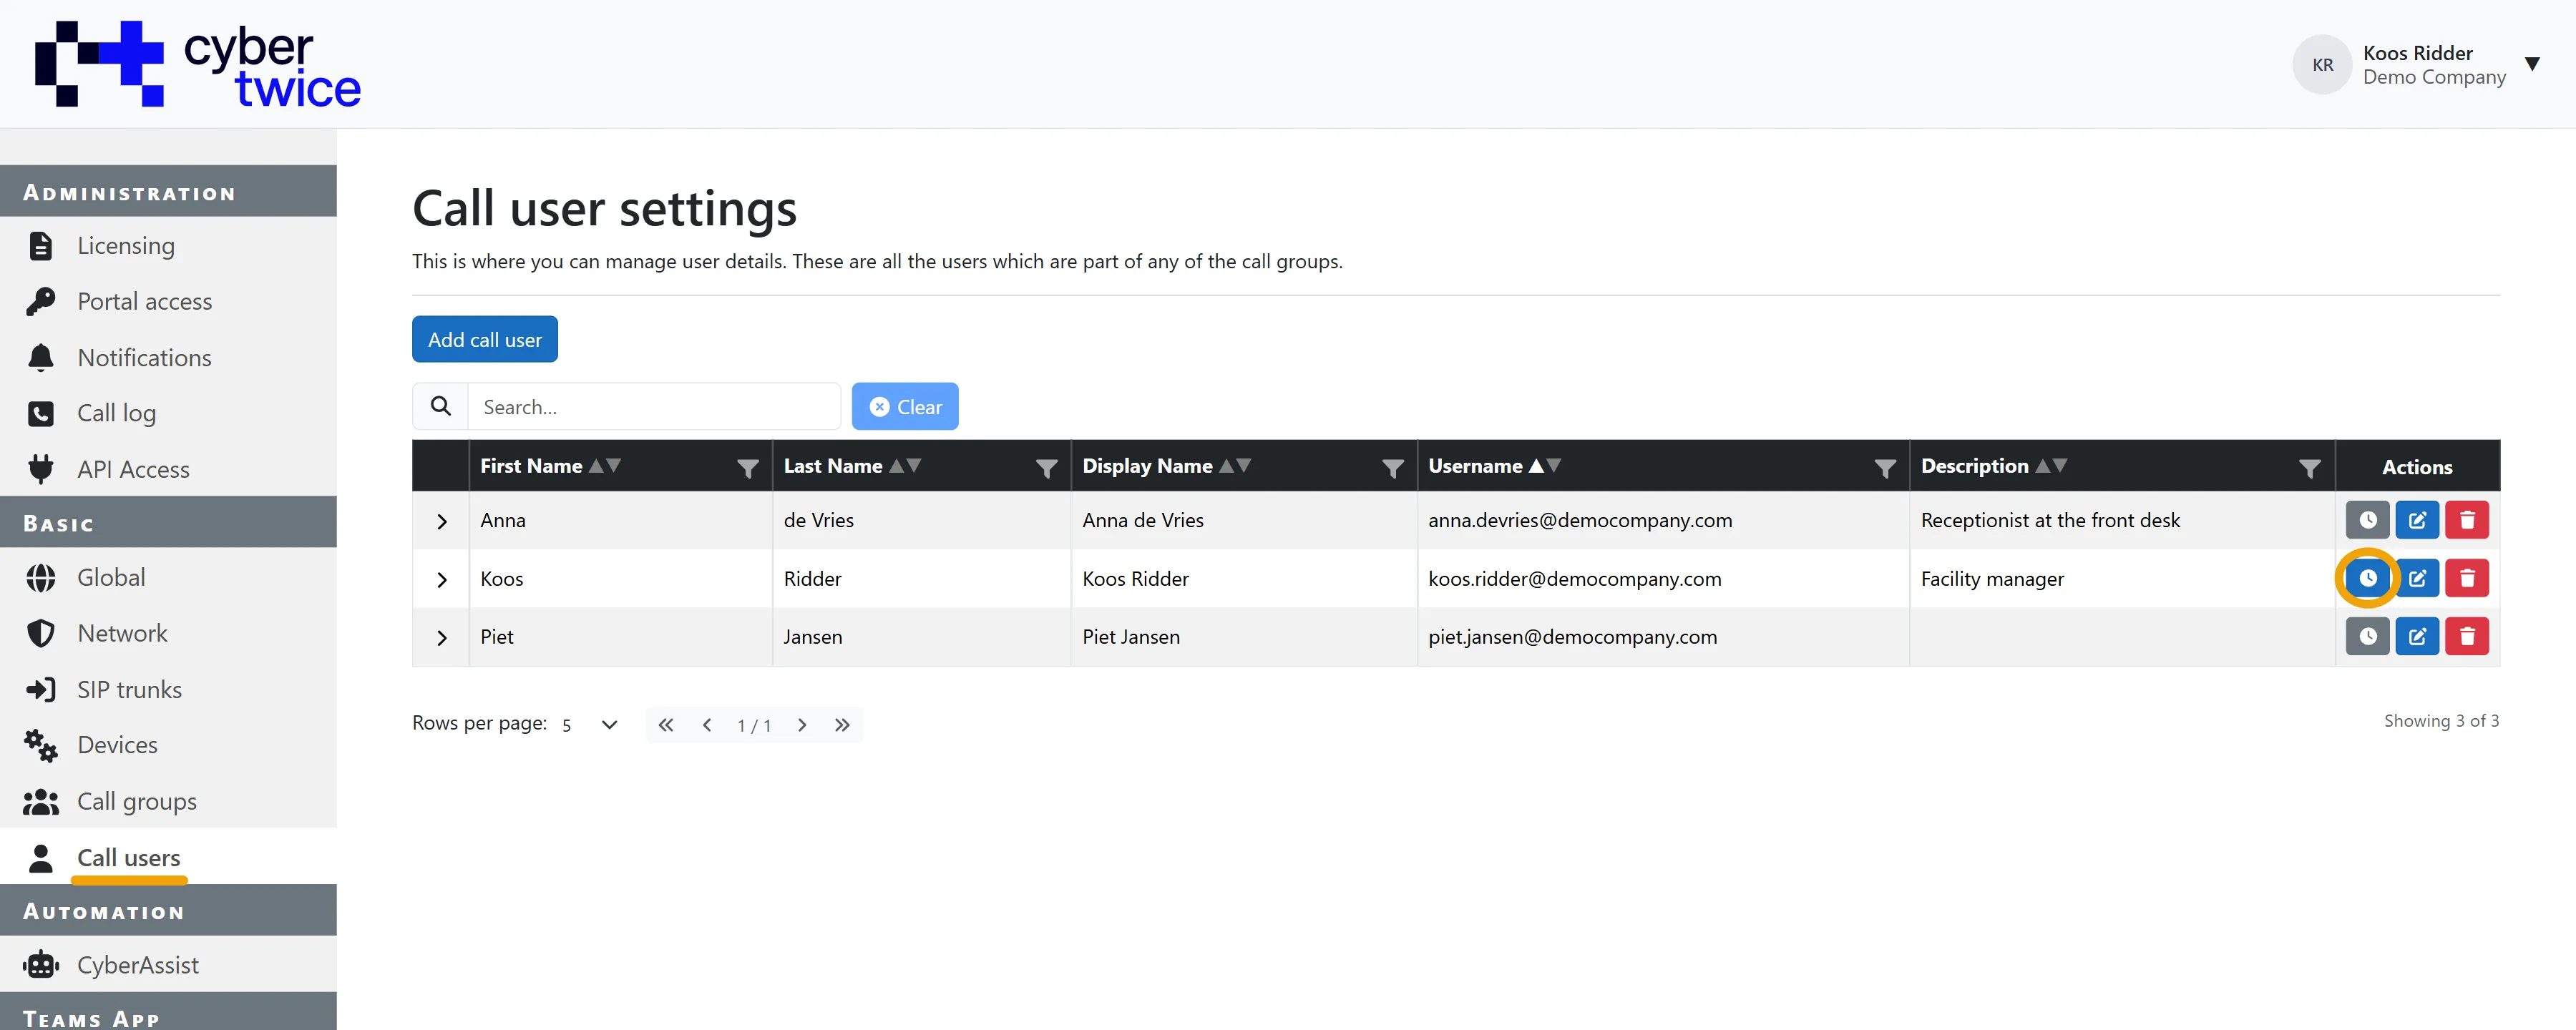Expand the Koos row details
The image size is (2576, 1030).
pos(441,579)
